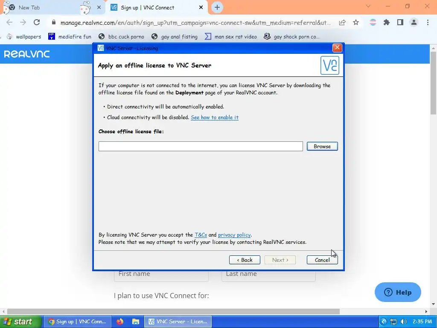Open the privacy policy link
437x328 pixels.
[x=234, y=235]
